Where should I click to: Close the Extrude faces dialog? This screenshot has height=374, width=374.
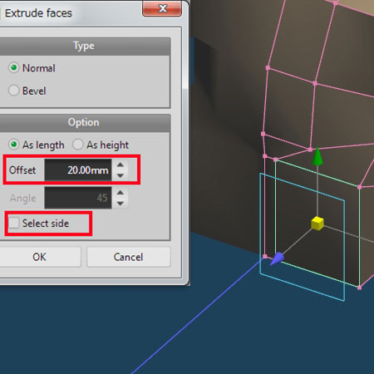[x=162, y=8]
